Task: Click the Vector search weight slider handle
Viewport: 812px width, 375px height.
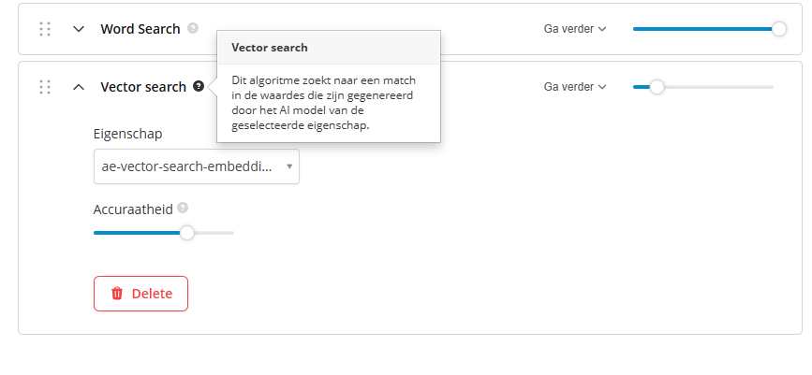Action: pos(657,87)
